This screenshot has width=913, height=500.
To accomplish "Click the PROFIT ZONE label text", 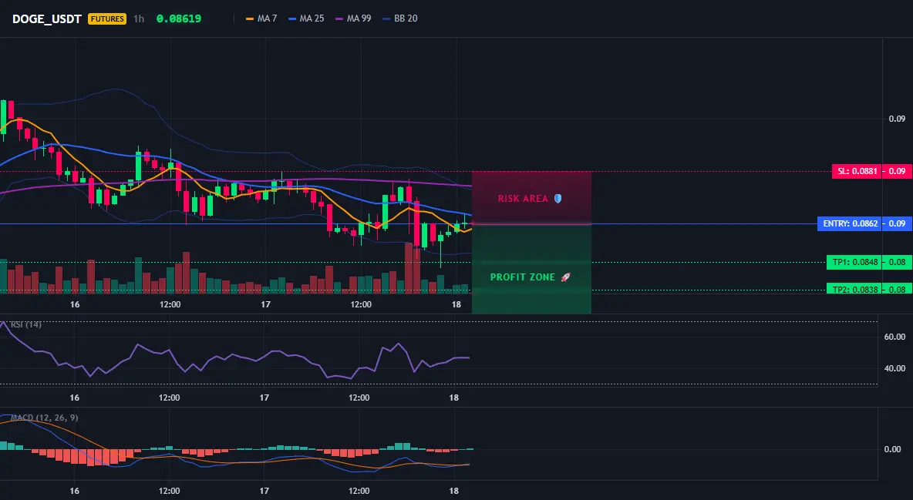I will pos(522,277).
